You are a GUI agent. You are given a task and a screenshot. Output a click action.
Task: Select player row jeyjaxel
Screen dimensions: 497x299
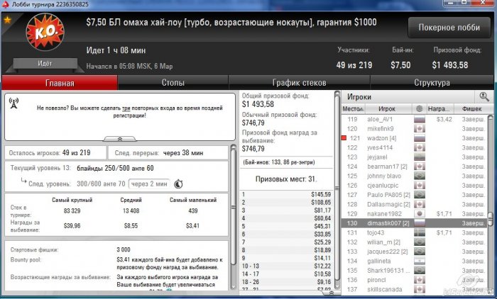point(414,157)
